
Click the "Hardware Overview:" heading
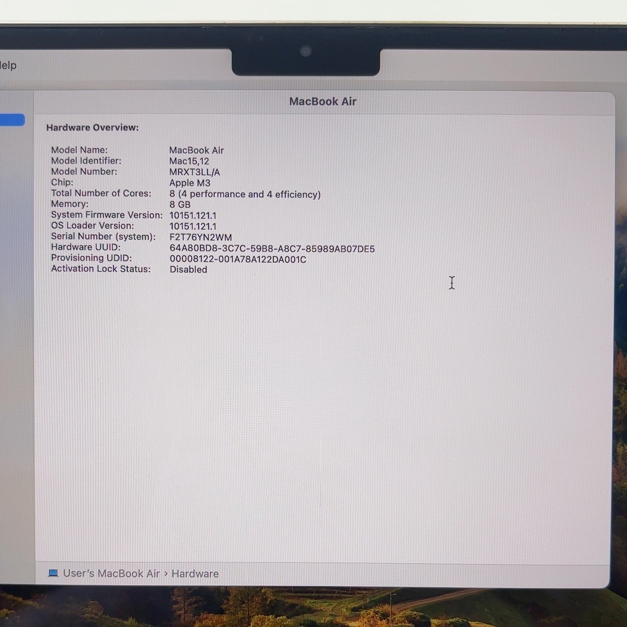point(92,127)
